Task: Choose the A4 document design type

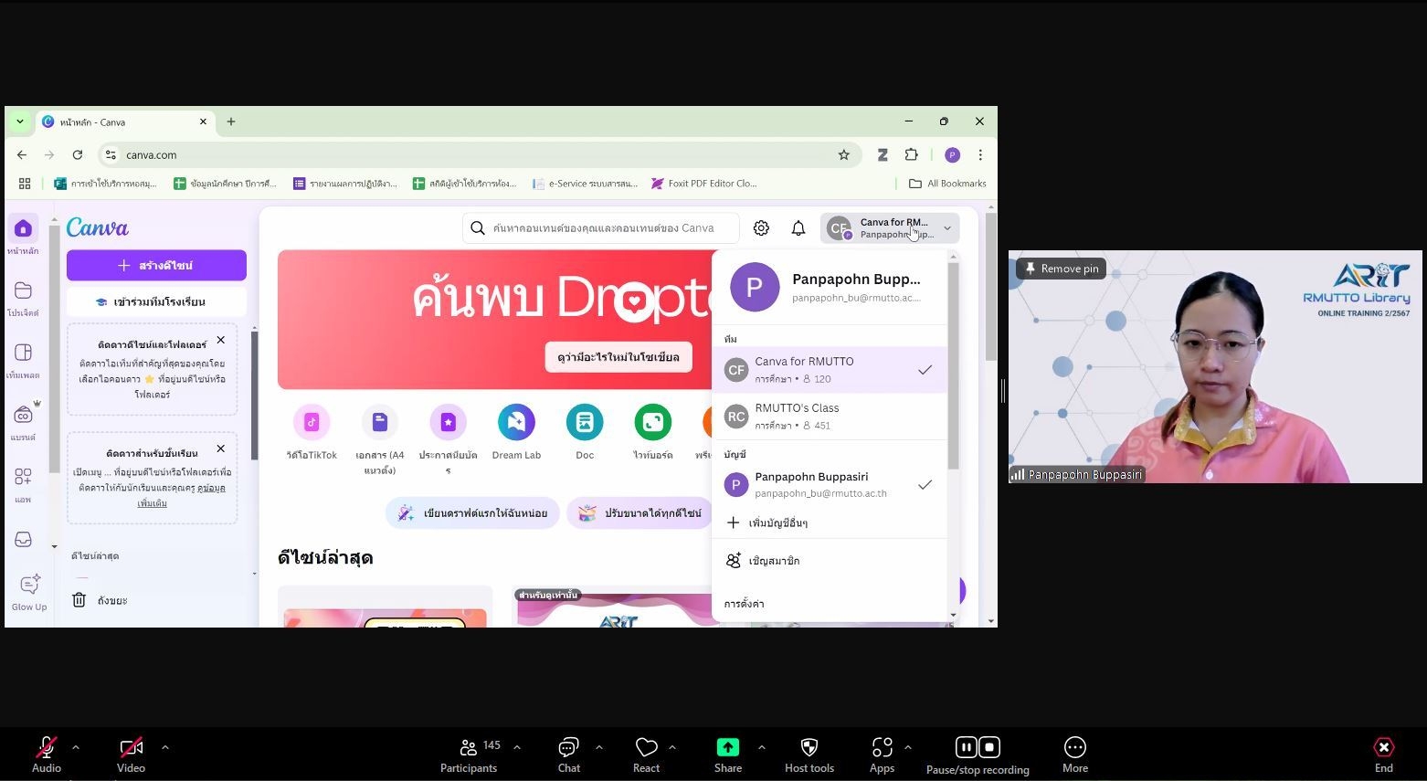Action: click(380, 422)
